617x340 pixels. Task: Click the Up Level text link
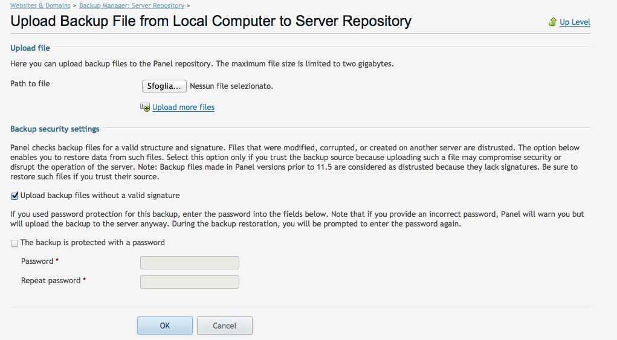pyautogui.click(x=575, y=22)
